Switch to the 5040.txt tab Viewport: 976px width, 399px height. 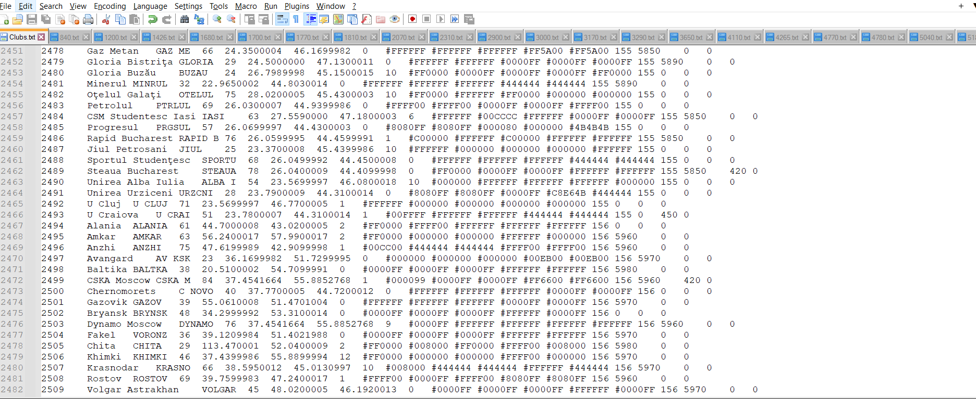point(931,37)
